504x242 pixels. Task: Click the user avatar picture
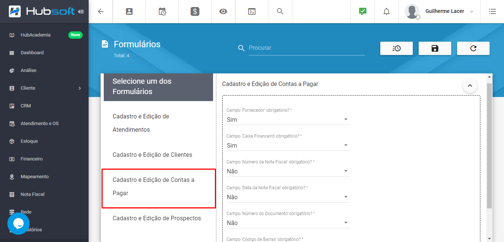pos(412,11)
